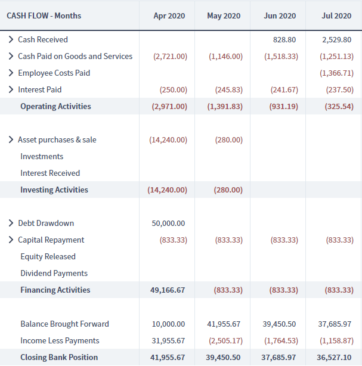Click the Investing Activities row label
Image resolution: width=362 pixels, height=366 pixels.
54,190
